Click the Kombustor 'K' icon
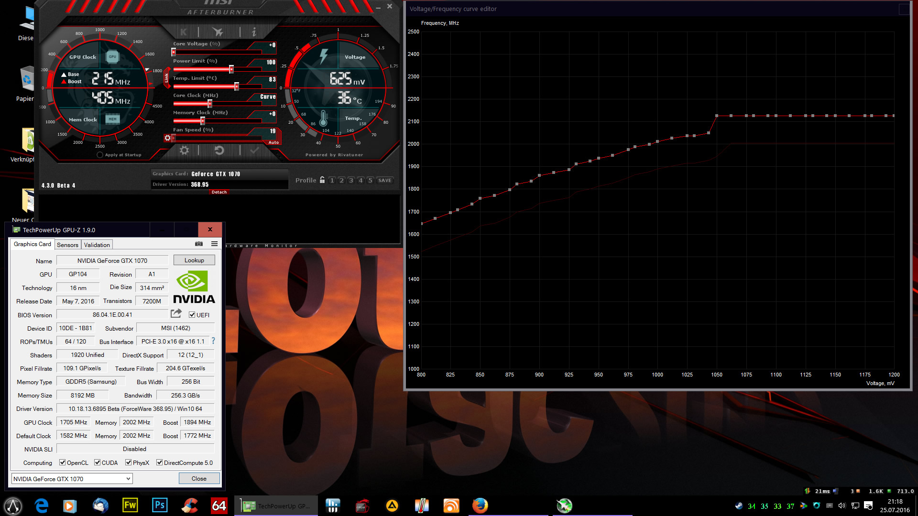This screenshot has width=918, height=516. point(184,32)
